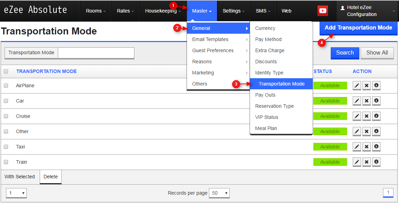Screen dimensions: 399x203
Task: Open the Rates dropdown menu
Action: point(125,11)
